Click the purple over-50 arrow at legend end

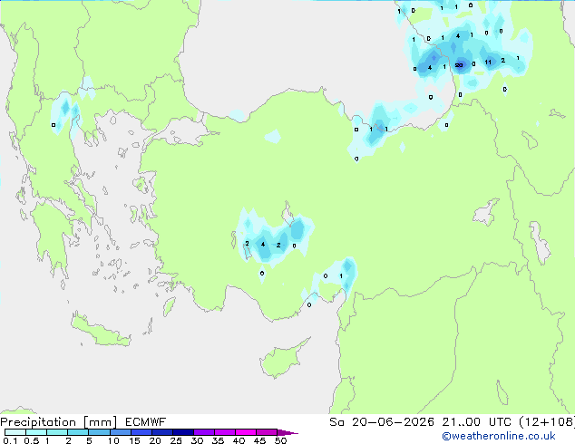pyautogui.click(x=287, y=432)
